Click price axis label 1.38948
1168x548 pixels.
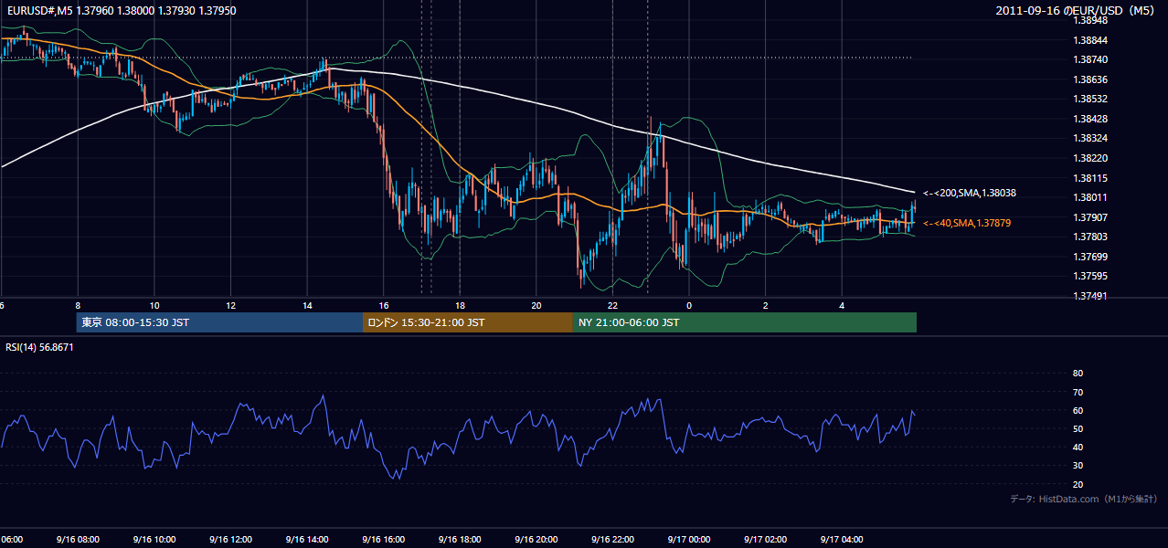pyautogui.click(x=1092, y=20)
